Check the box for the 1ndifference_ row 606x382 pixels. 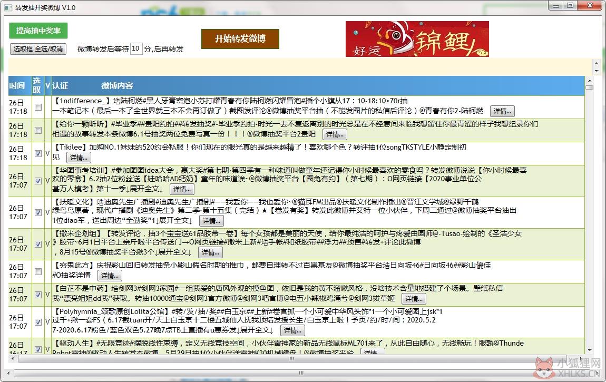pyautogui.click(x=38, y=107)
